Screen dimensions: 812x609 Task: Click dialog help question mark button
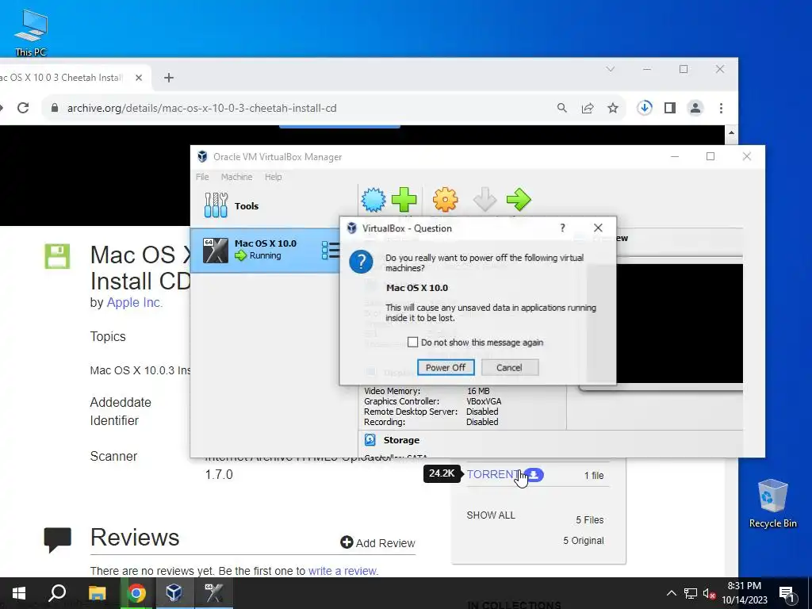(x=562, y=228)
